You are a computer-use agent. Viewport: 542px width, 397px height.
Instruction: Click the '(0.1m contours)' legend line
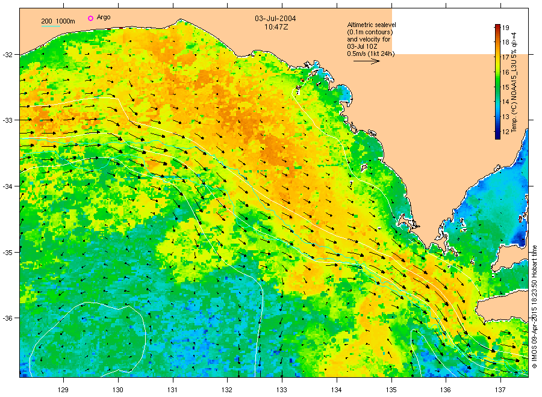[x=370, y=32]
